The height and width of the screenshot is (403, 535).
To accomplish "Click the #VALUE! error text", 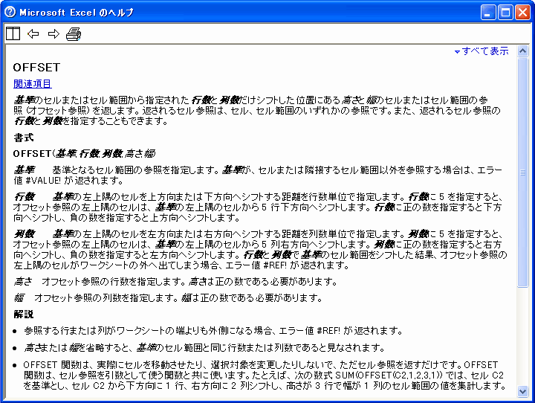I will tap(42, 181).
